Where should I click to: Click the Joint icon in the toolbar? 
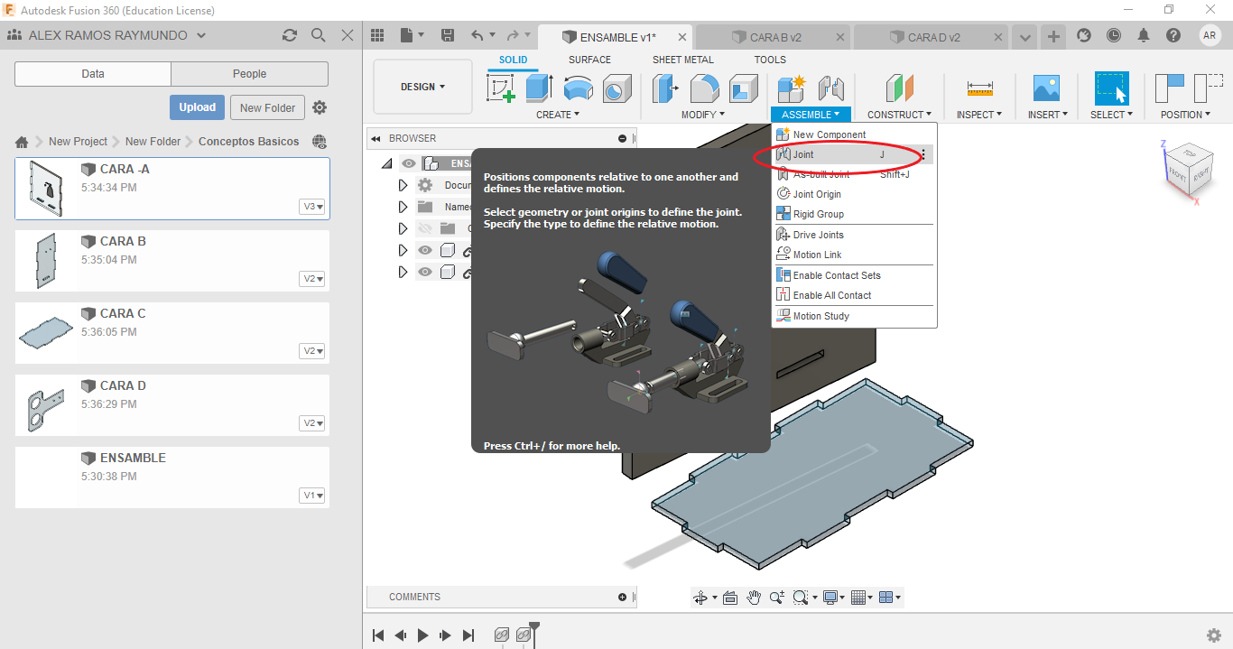pos(830,88)
